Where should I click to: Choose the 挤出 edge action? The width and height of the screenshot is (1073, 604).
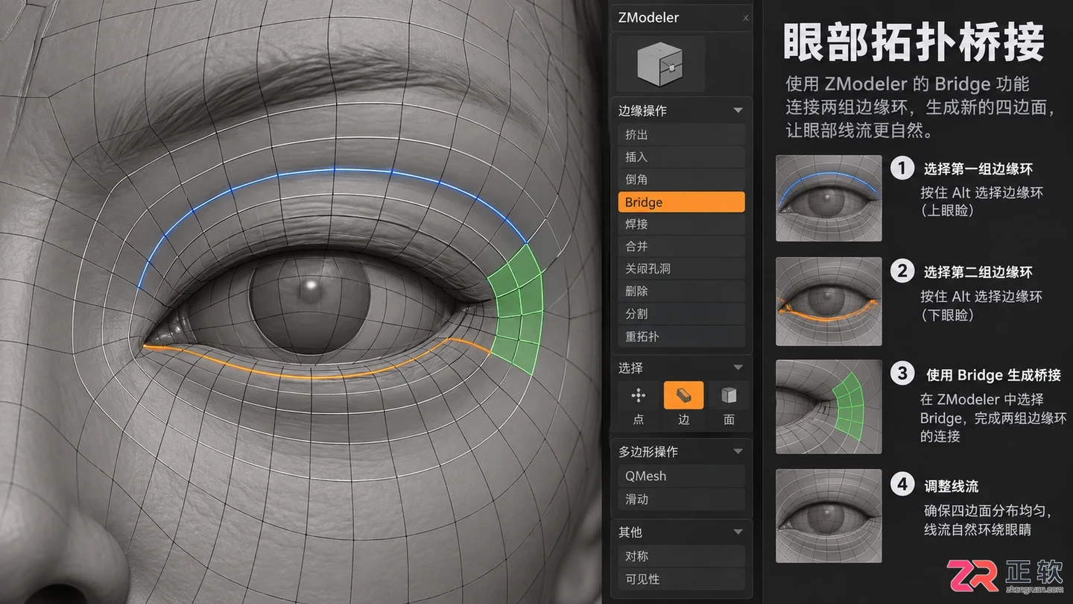pos(681,135)
